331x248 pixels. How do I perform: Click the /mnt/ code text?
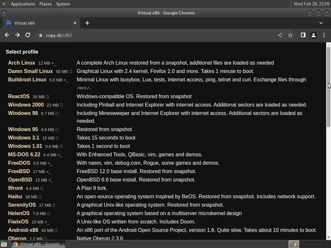tap(84, 88)
